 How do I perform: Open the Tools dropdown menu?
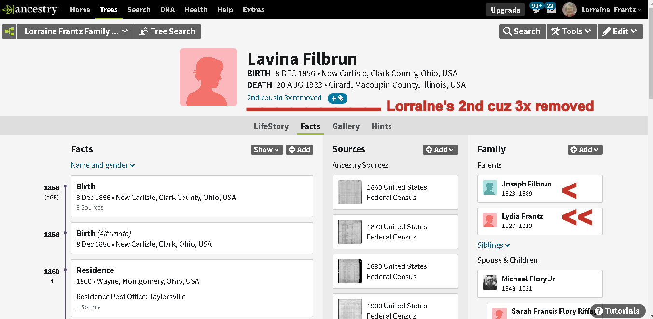click(572, 31)
